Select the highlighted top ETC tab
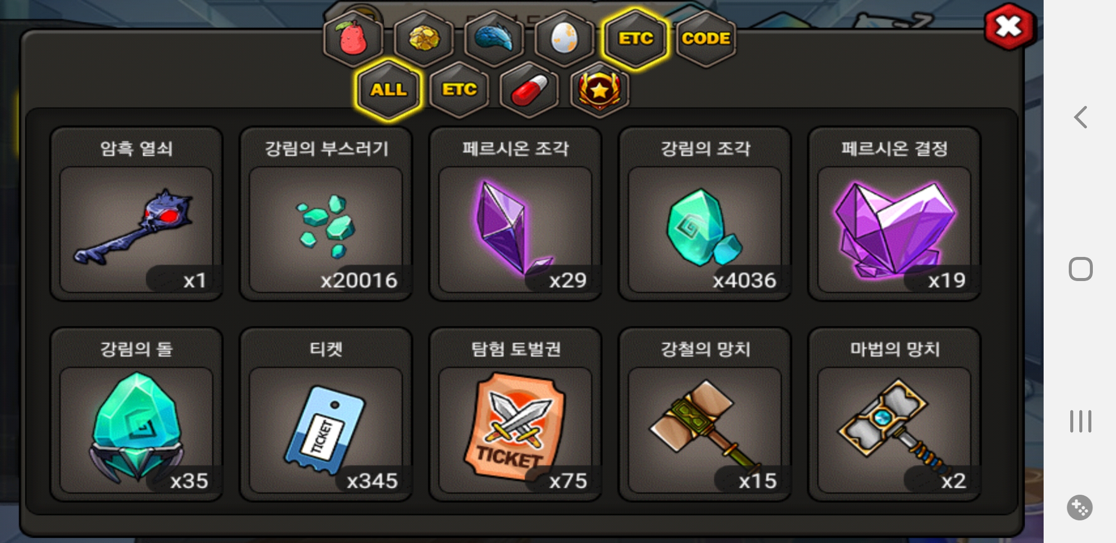The image size is (1116, 543). tap(635, 39)
